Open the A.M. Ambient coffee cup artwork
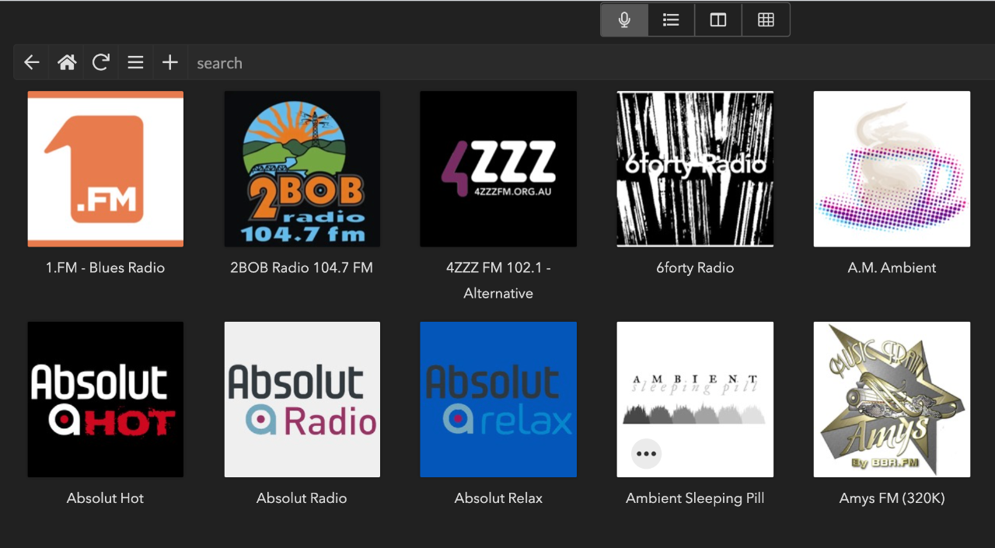 (892, 169)
